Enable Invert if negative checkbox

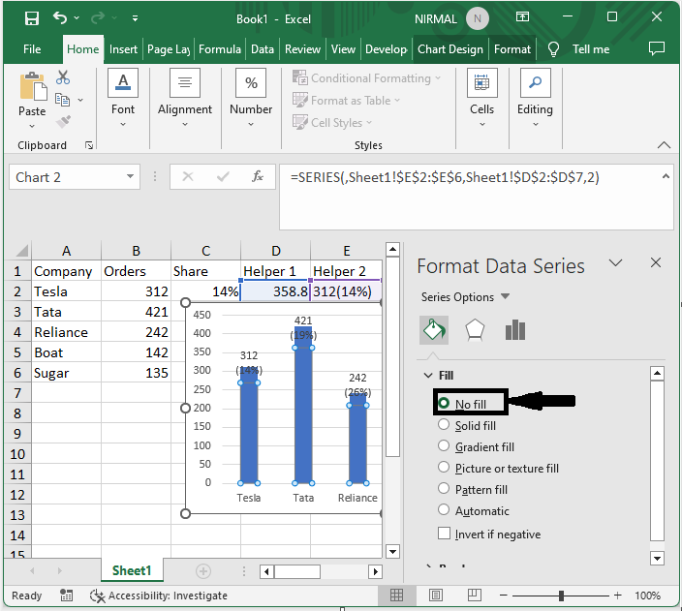coord(445,534)
